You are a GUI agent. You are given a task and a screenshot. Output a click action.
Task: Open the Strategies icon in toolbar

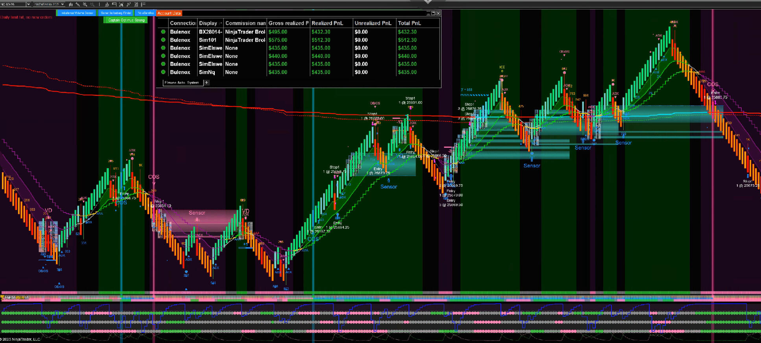point(129,4)
